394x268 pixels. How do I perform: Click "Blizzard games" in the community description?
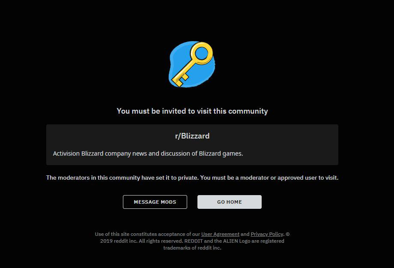pyautogui.click(x=221, y=154)
